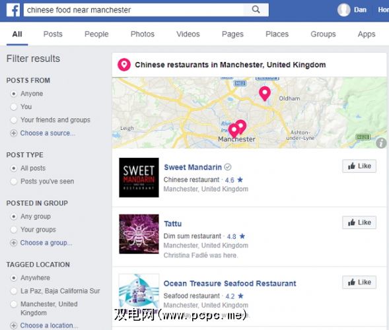Select the 'You' posts from option
Image resolution: width=389 pixels, height=330 pixels.
tap(14, 107)
